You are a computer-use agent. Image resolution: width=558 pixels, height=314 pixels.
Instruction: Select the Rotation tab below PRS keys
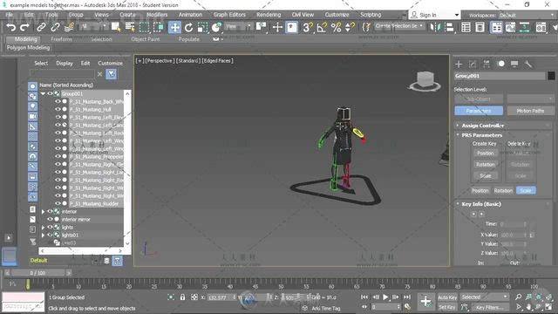pos(503,190)
